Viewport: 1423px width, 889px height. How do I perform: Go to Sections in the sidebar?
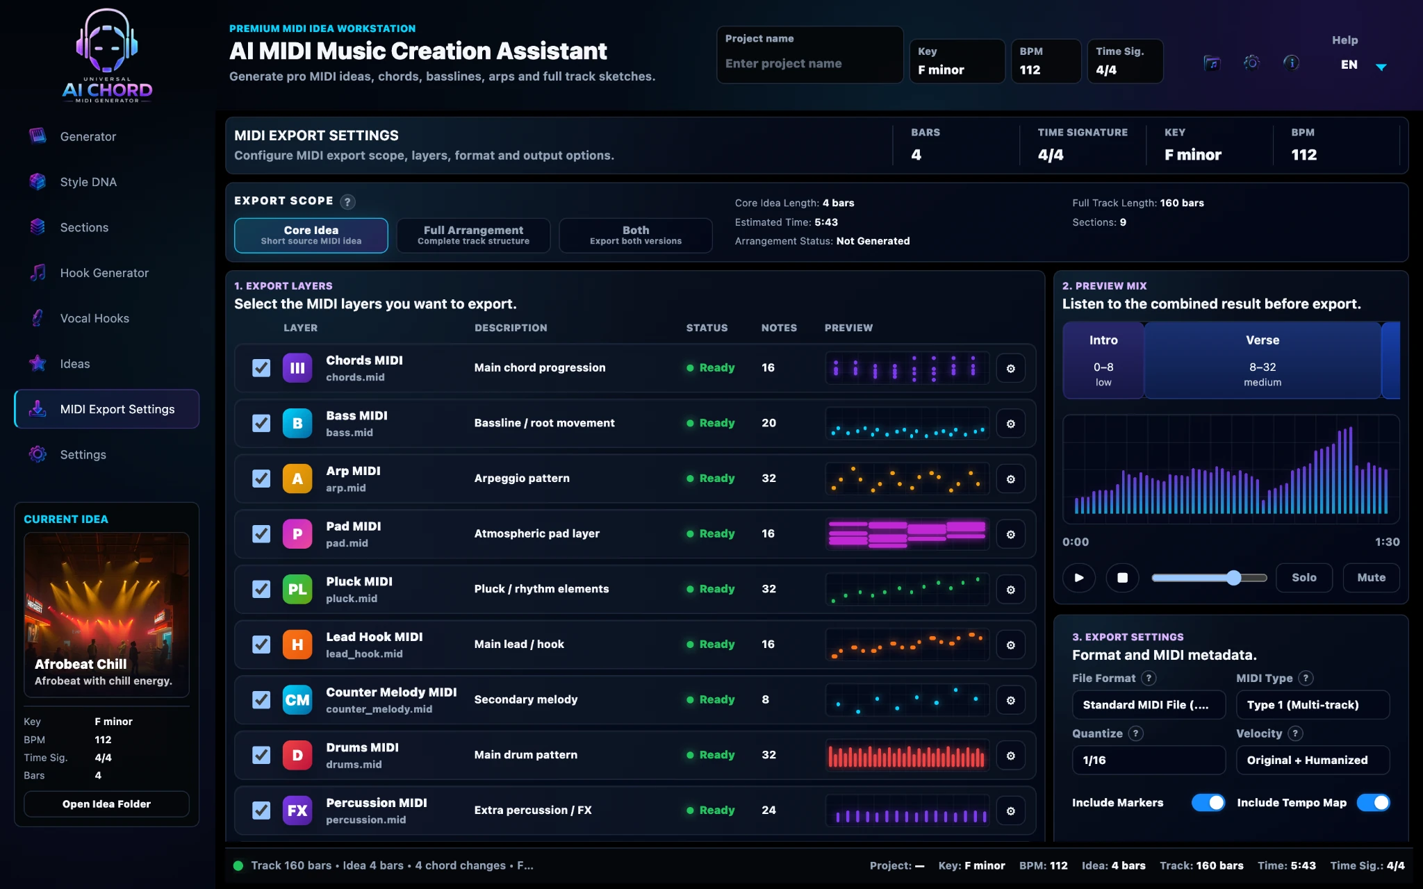[106, 227]
